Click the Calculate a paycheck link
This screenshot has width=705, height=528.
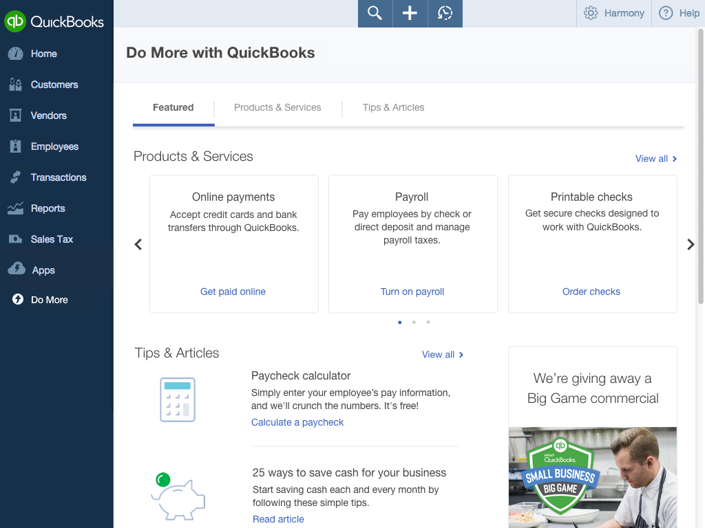coord(297,422)
